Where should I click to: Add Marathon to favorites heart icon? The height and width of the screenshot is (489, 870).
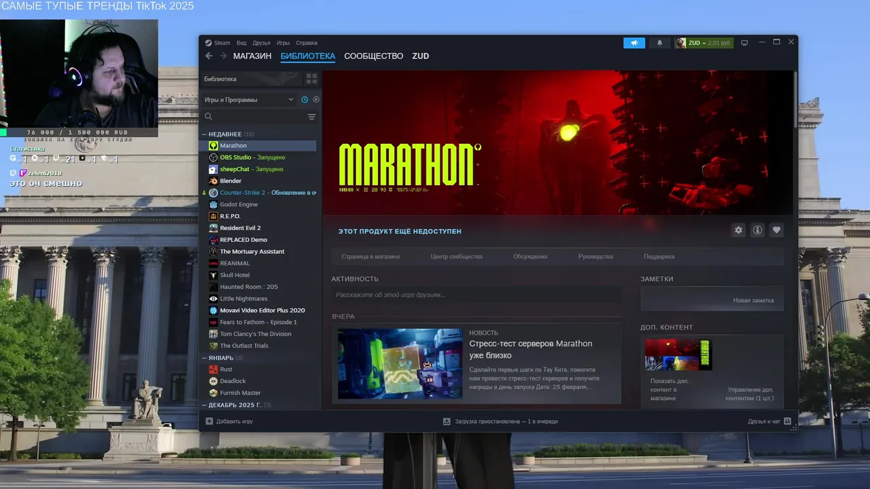click(776, 230)
